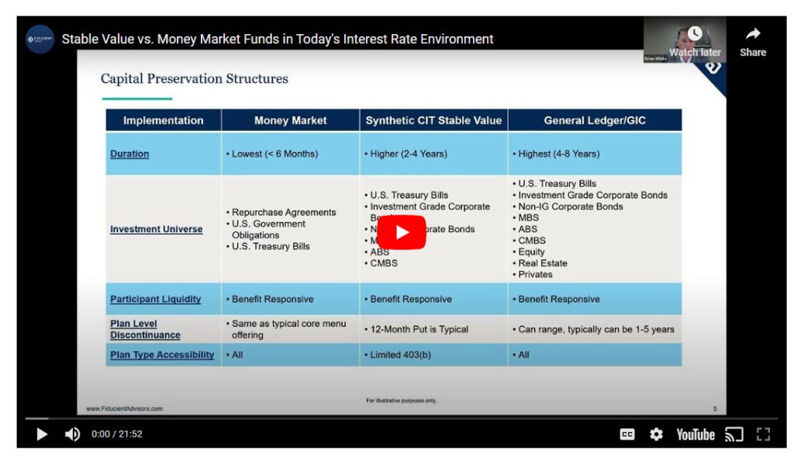Click the 'For illustrative purposes only.' footnote
Image resolution: width=794 pixels, height=456 pixels.
tap(401, 400)
